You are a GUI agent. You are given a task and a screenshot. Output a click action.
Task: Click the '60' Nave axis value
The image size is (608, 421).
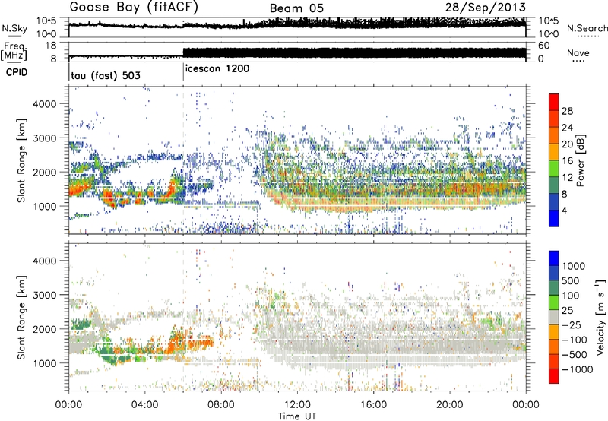click(544, 46)
